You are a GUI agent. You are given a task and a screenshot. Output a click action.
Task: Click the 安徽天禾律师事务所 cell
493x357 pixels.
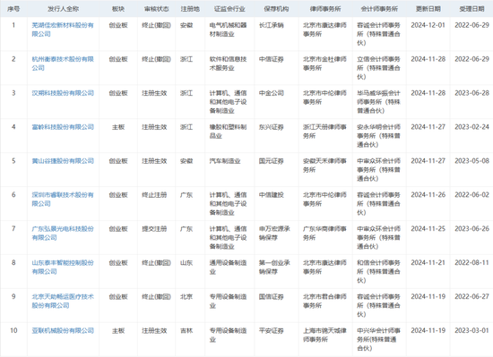[x=324, y=166]
